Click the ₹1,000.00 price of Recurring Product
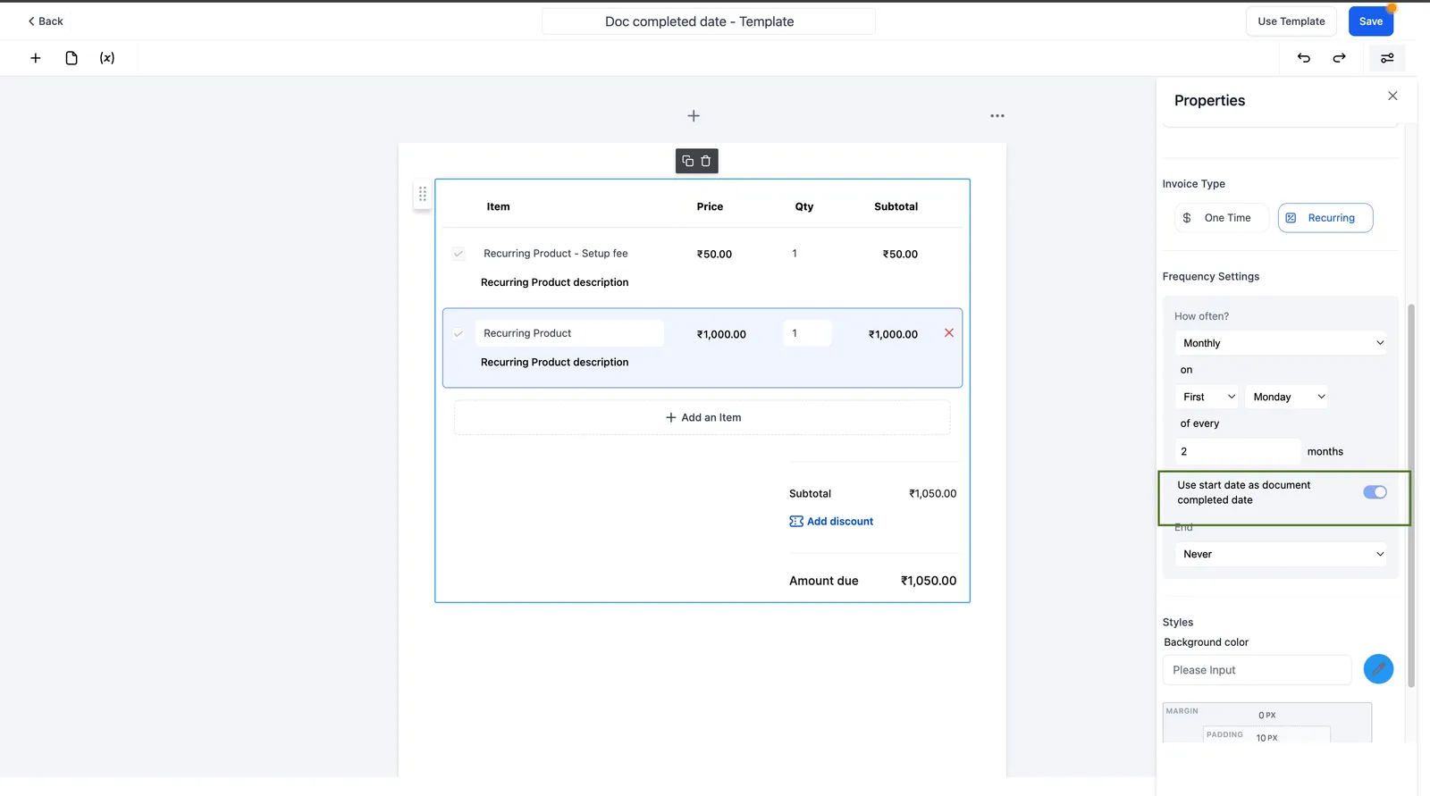 721,334
